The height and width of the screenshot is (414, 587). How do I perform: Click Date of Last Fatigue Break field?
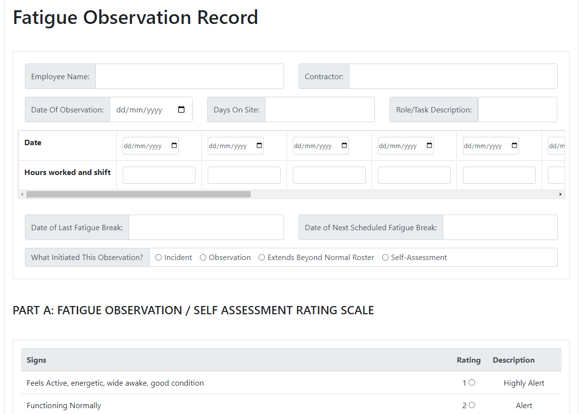[206, 227]
